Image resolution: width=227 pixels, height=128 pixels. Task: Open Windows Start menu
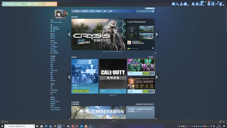(2, 126)
